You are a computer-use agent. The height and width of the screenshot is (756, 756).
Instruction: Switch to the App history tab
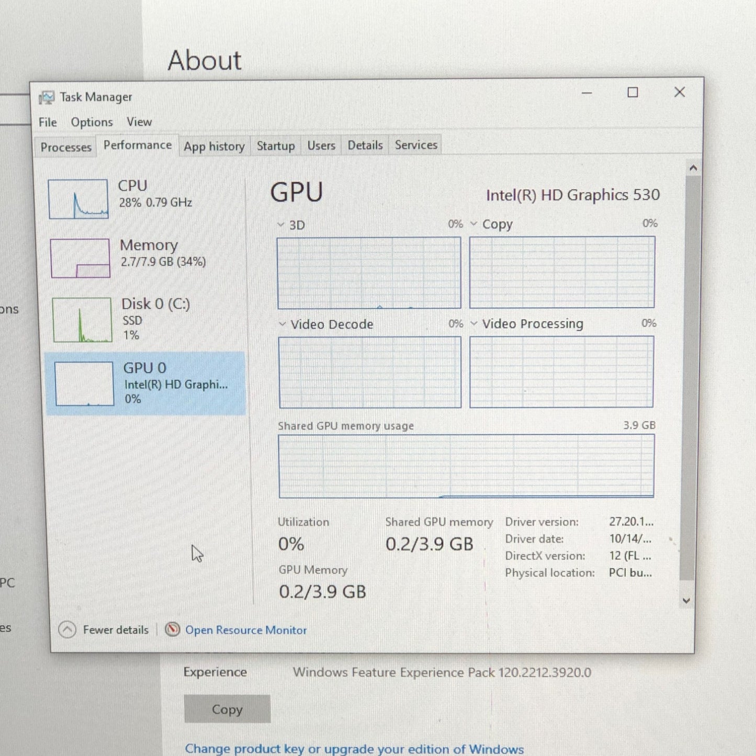[214, 146]
